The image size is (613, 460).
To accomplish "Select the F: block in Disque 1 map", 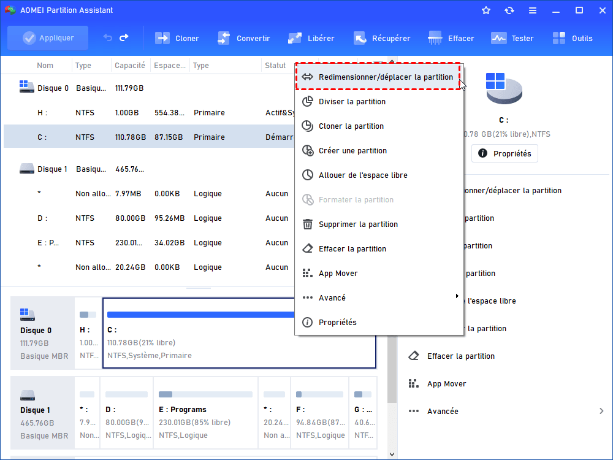I will 320,413.
